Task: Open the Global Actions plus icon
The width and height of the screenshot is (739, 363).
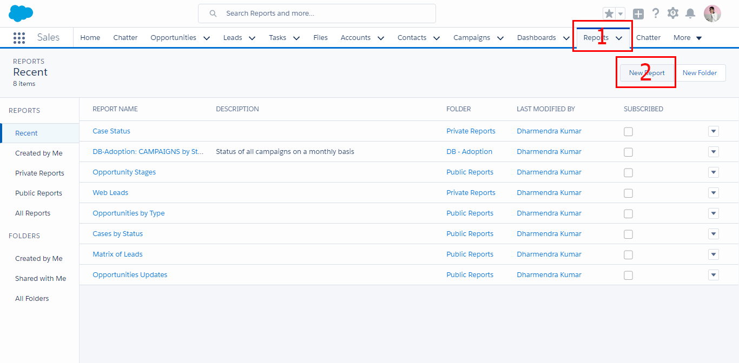Action: pos(638,14)
